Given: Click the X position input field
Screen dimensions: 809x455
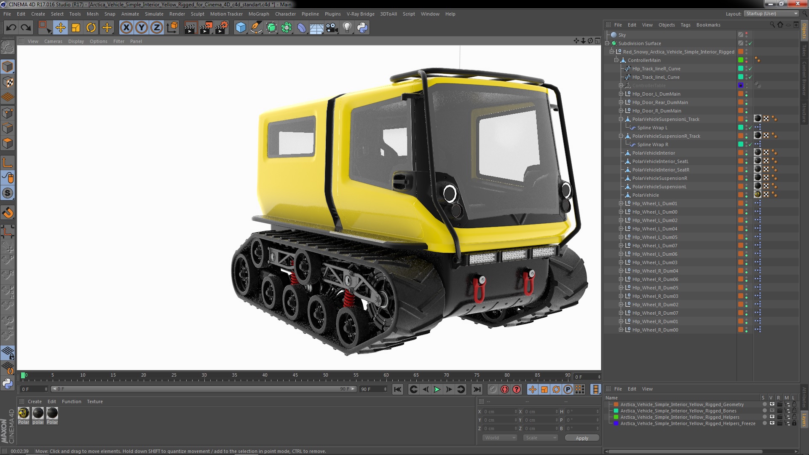Looking at the screenshot, I should [499, 412].
